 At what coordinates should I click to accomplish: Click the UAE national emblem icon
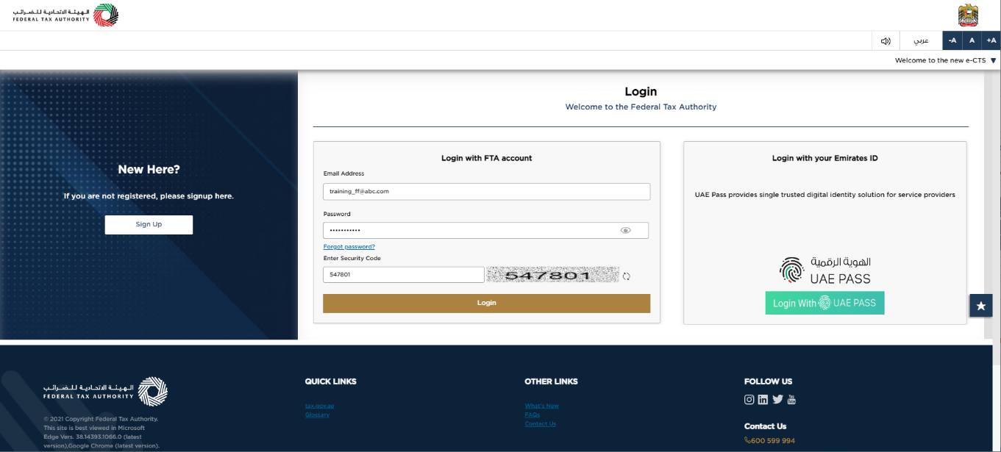[968, 15]
